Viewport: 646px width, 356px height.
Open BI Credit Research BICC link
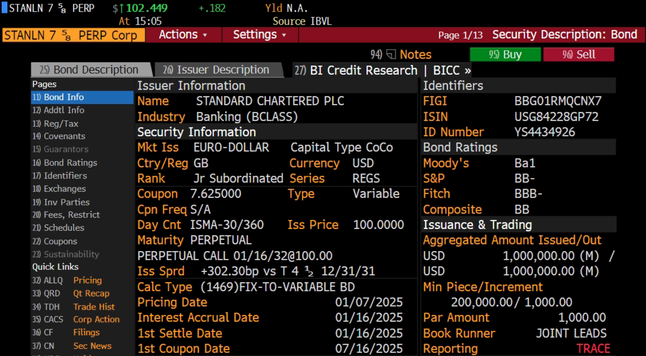383,70
